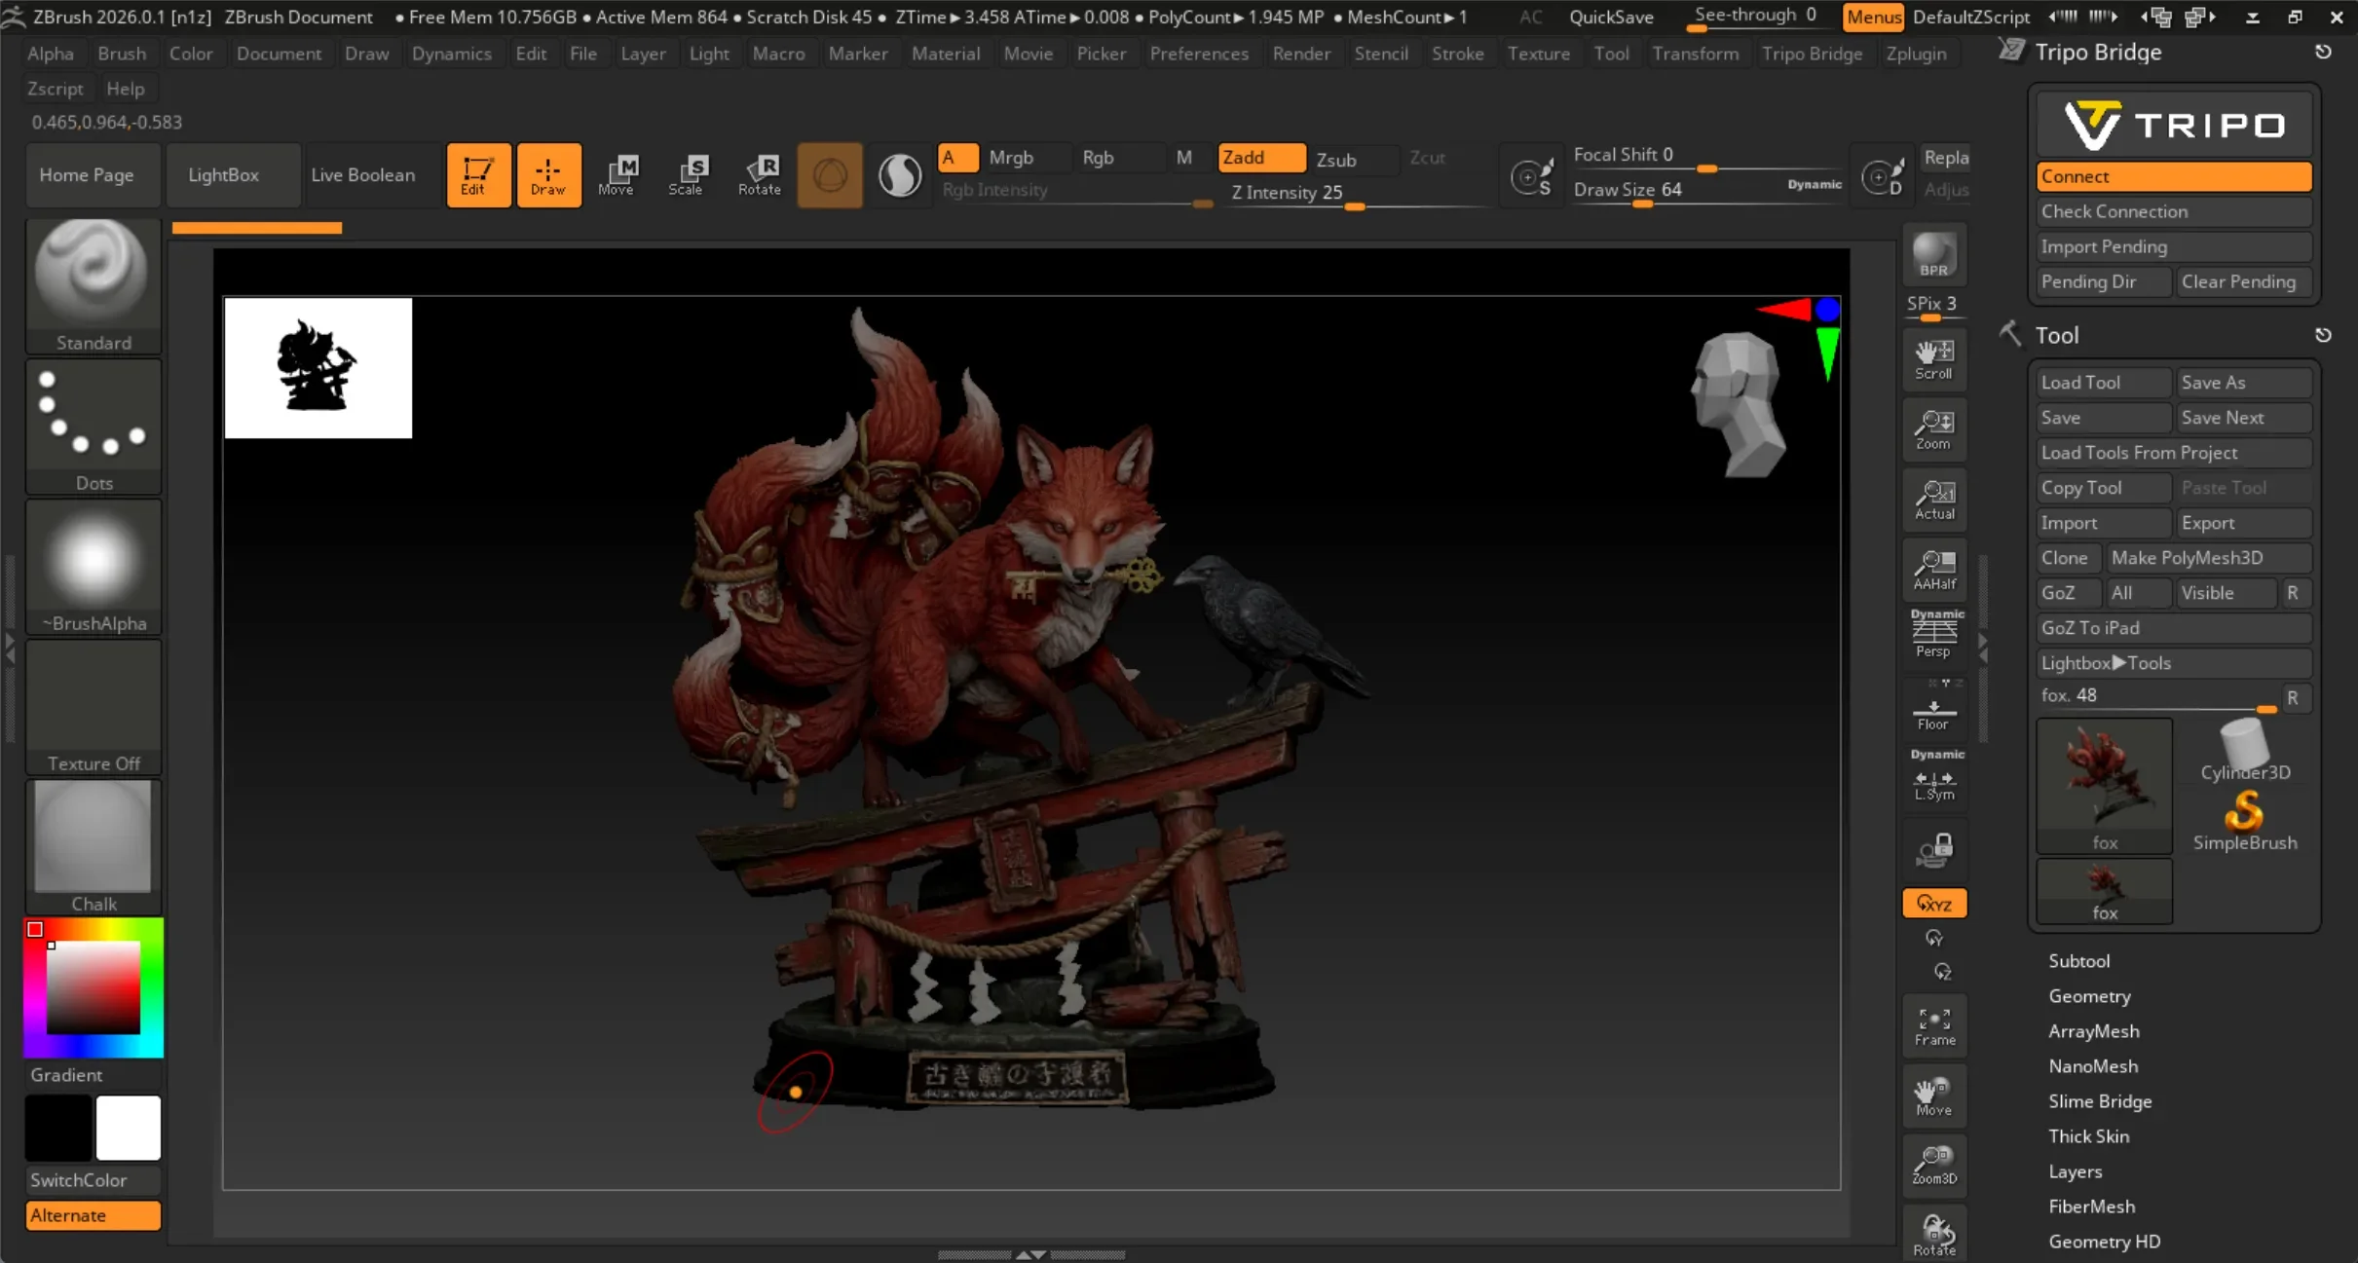Screen dimensions: 2358x1263
Task: Toggle the Alternate color button
Action: tap(94, 1215)
